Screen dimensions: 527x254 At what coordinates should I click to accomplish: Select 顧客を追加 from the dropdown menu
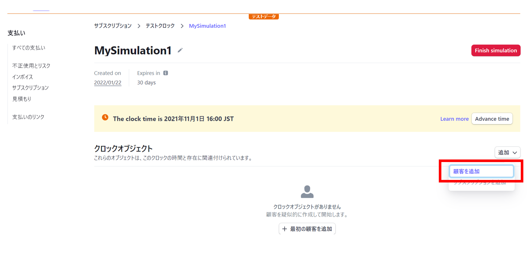(x=481, y=171)
